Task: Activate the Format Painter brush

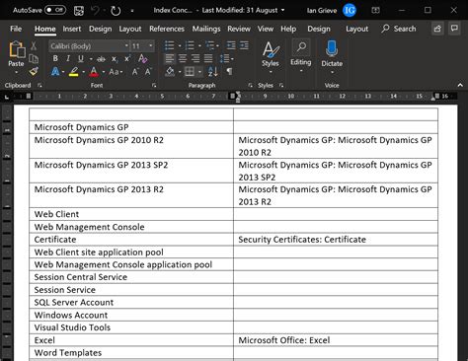Action: click(x=34, y=71)
